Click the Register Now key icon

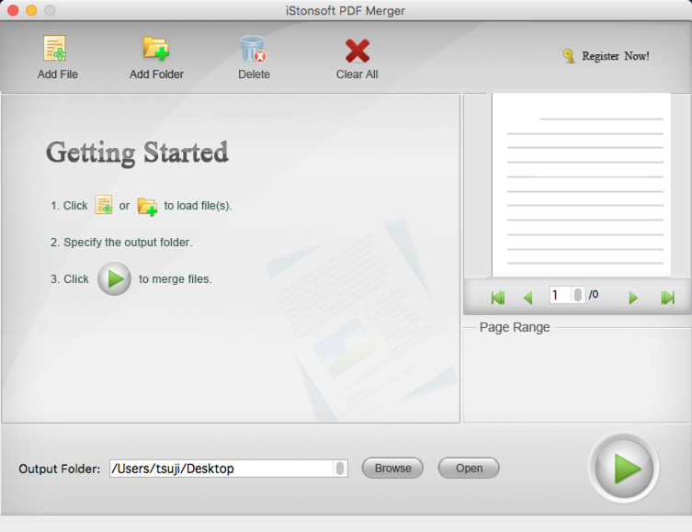[569, 56]
